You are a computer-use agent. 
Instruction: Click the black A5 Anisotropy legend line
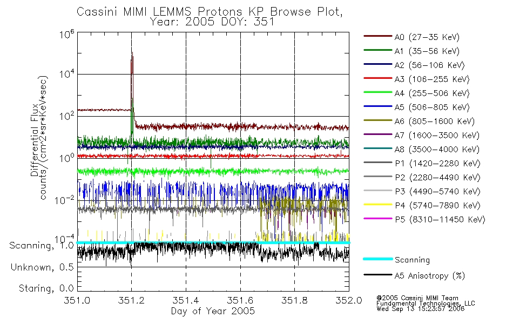pos(378,274)
